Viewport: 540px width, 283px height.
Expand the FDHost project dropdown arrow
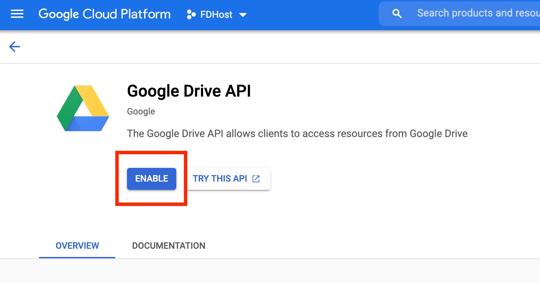pos(243,15)
